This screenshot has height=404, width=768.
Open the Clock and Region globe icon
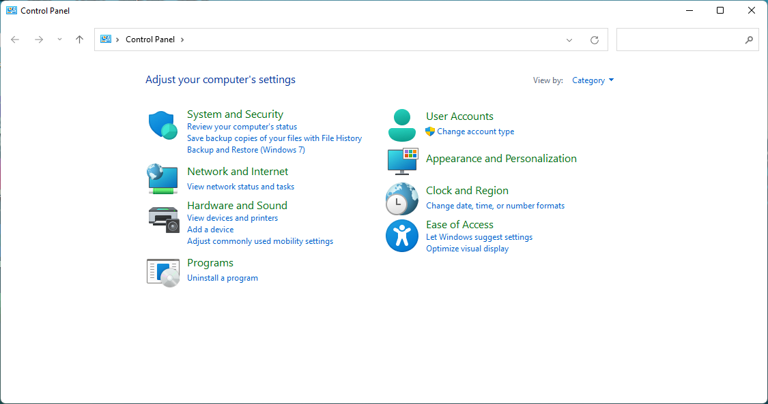coord(401,199)
